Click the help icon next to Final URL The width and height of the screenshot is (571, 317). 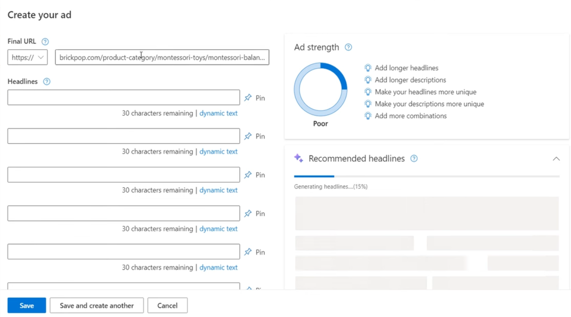pos(45,42)
